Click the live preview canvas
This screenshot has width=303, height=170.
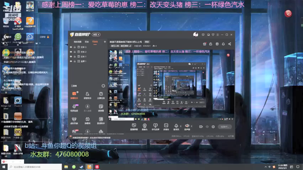pos(171,85)
